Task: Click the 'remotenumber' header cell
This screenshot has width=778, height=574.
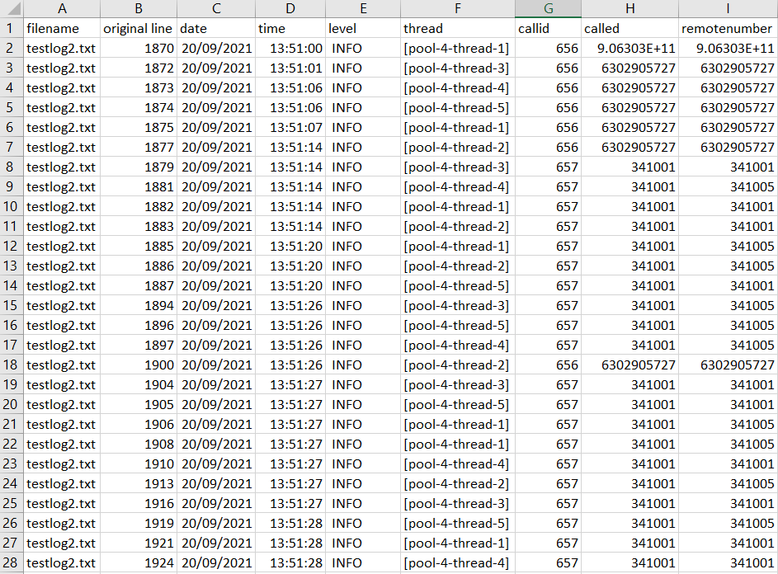Action: (728, 28)
